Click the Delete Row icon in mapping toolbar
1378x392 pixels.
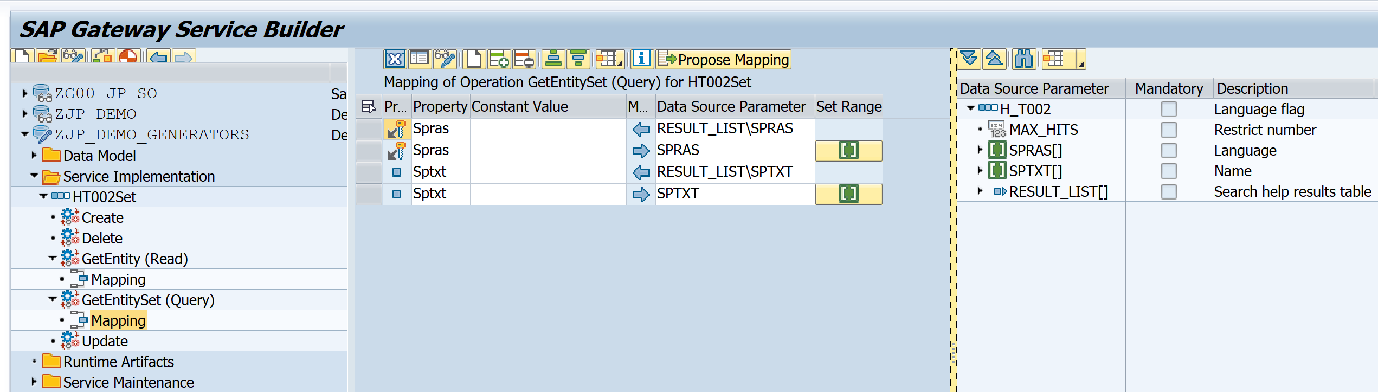point(524,59)
